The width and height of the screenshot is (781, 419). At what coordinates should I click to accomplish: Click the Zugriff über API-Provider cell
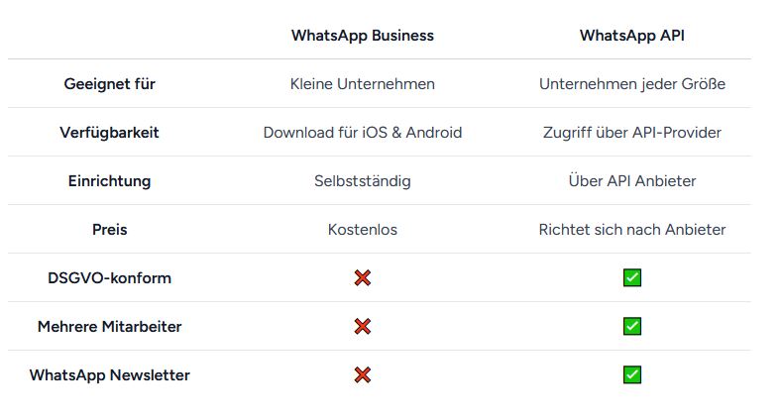pos(632,133)
